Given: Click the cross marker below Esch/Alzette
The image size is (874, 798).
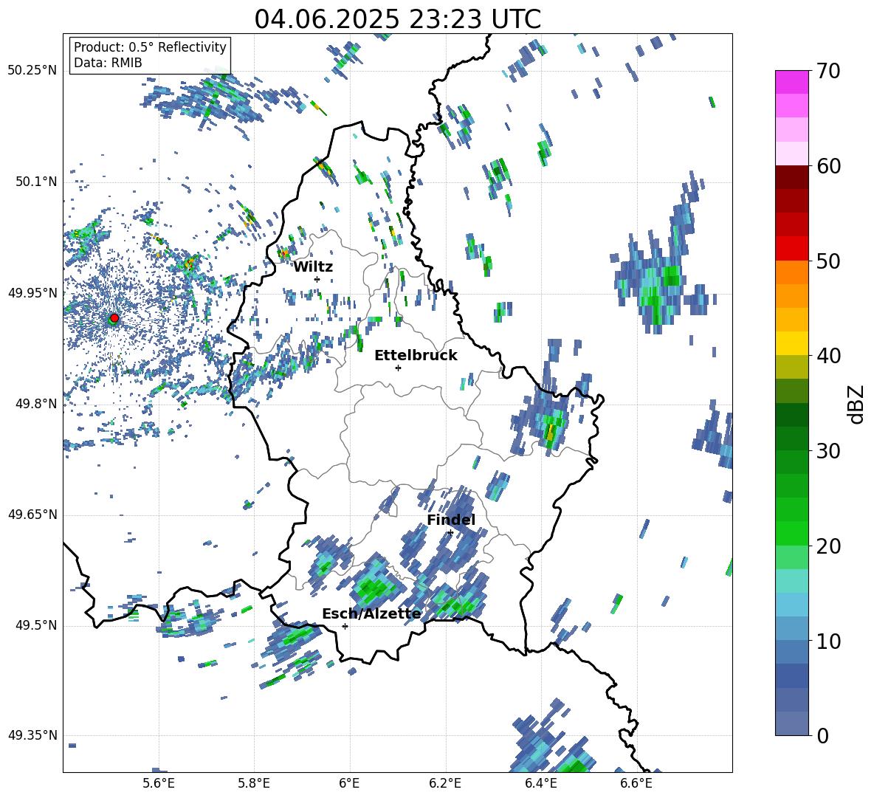Looking at the screenshot, I should 345,626.
